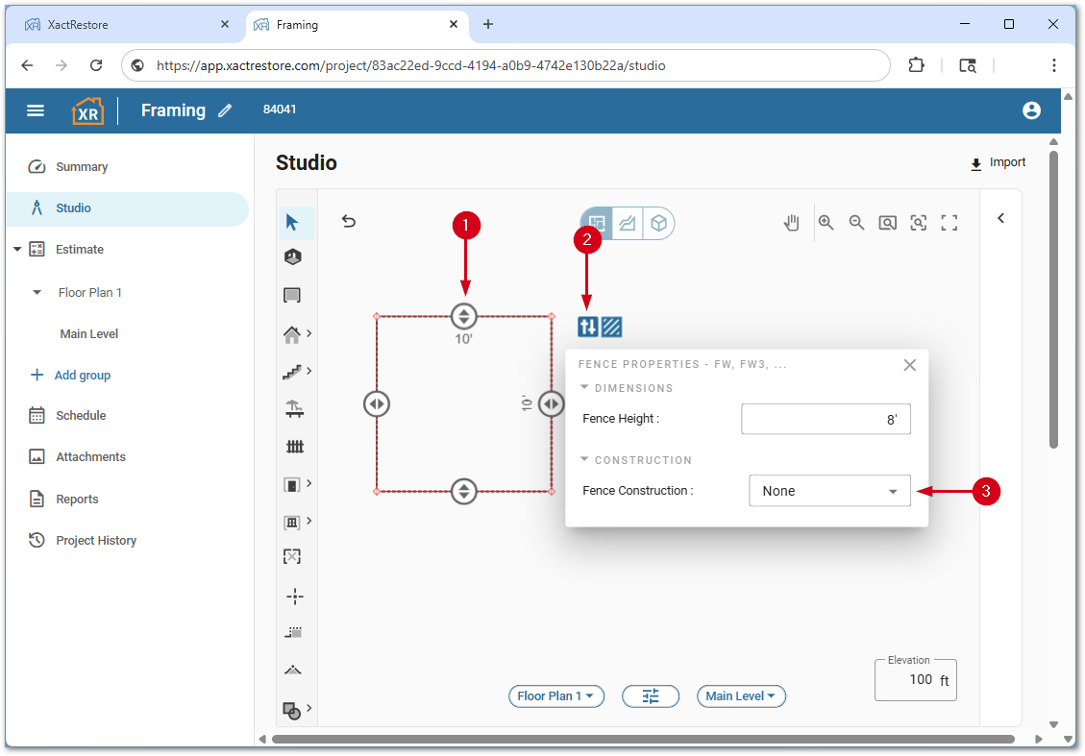The height and width of the screenshot is (756, 1085).
Task: Open the Fence Construction dropdown
Action: pos(828,491)
